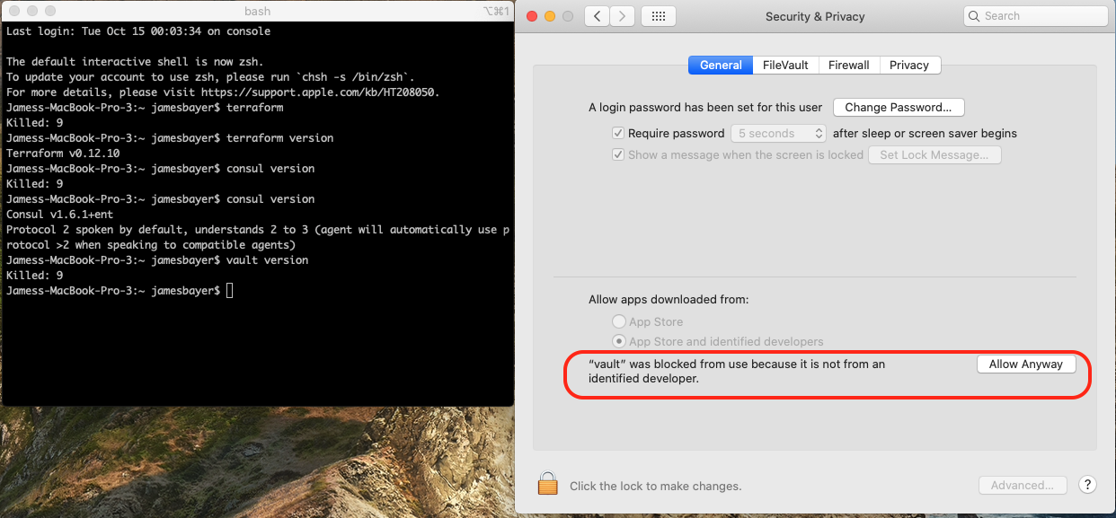Go forward with the right chevron button
The image size is (1116, 518).
(623, 16)
